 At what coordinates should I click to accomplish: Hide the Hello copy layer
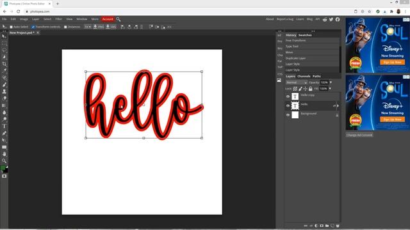288,96
